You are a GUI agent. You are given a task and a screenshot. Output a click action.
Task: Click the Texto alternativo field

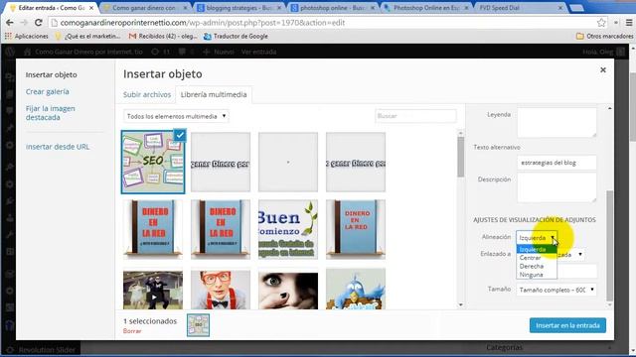pyautogui.click(x=556, y=163)
